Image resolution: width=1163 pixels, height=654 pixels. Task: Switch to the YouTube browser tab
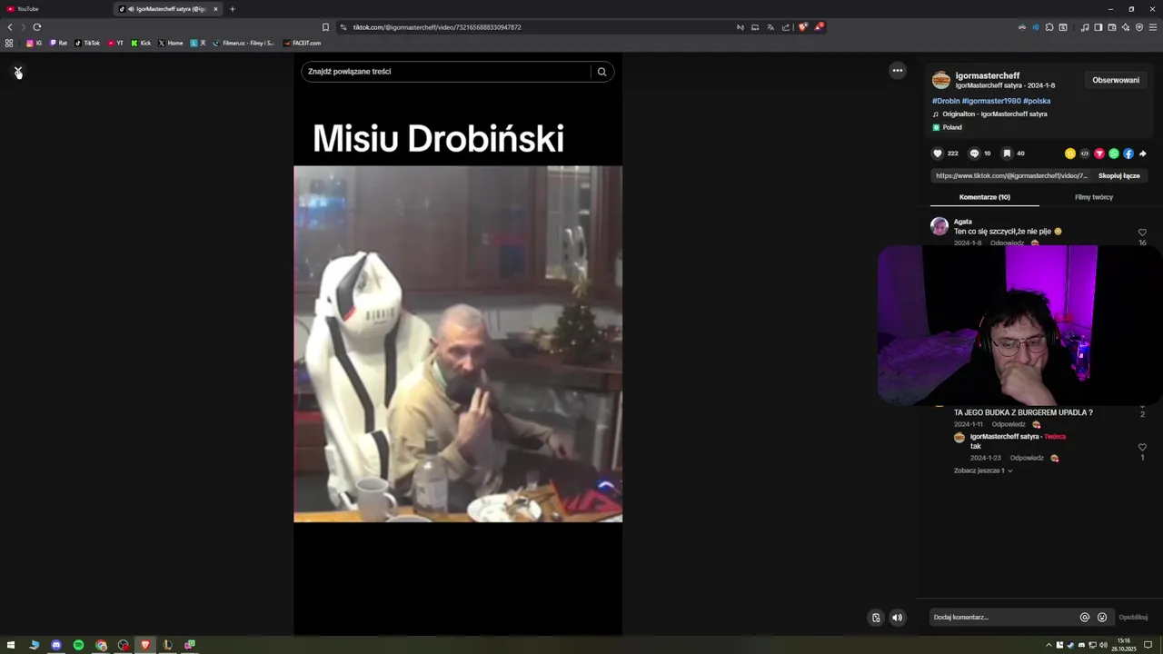tap(55, 9)
